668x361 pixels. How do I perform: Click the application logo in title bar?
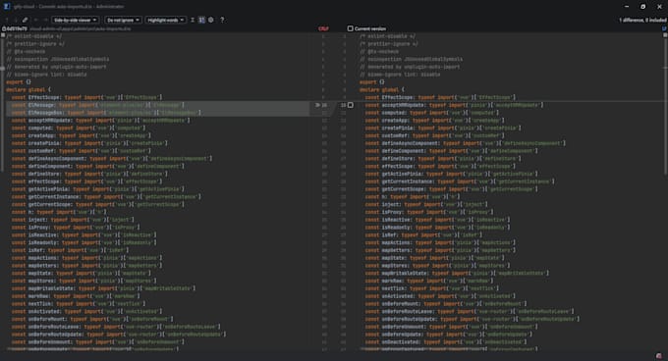(7, 7)
